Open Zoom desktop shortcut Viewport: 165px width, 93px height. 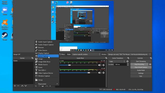coord(5,11)
